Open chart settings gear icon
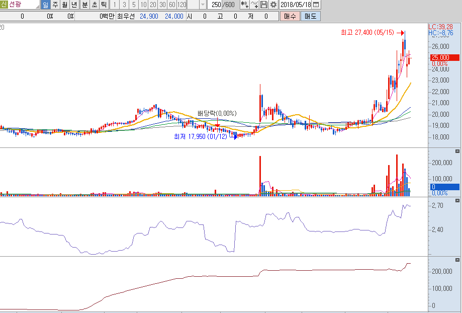The height and width of the screenshot is (313, 462). pyautogui.click(x=273, y=5)
